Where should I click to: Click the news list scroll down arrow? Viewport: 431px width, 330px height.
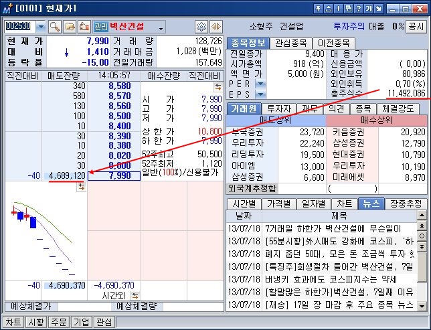(422, 306)
